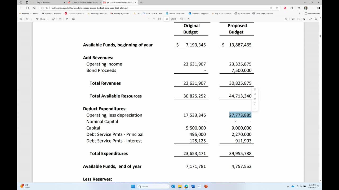The image size is (339, 190).
Task: Rotate the PDF page
Action: click(181, 19)
